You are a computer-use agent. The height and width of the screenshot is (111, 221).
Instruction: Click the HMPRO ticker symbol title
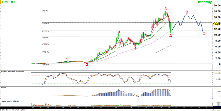coord(8,2)
